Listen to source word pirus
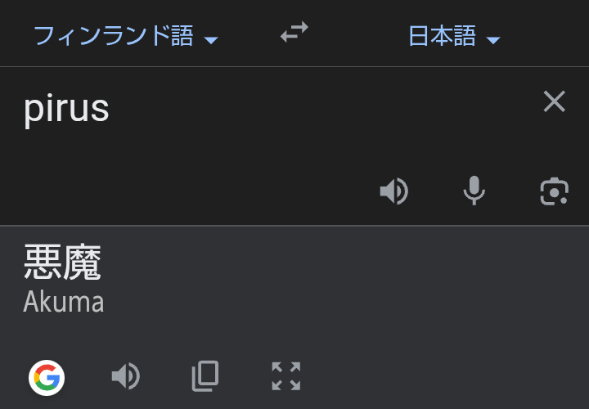Screen dimensions: 589x409 pos(393,191)
